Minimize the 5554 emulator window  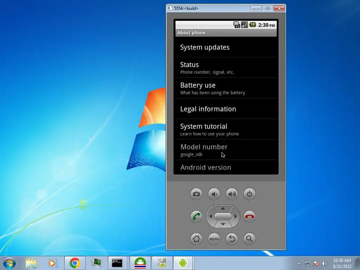pyautogui.click(x=256, y=8)
